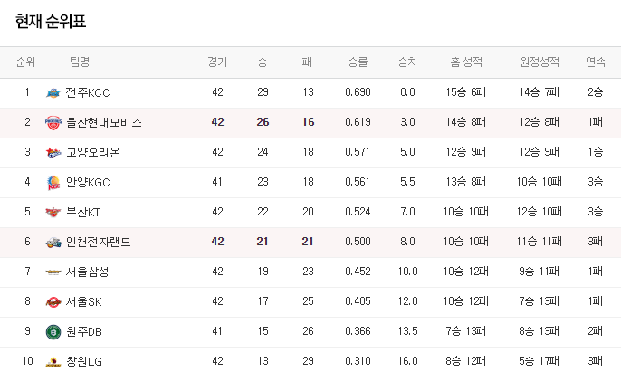The height and width of the screenshot is (391, 621).
Task: Open the 울산현대모비스 team name link
Action: (x=104, y=123)
